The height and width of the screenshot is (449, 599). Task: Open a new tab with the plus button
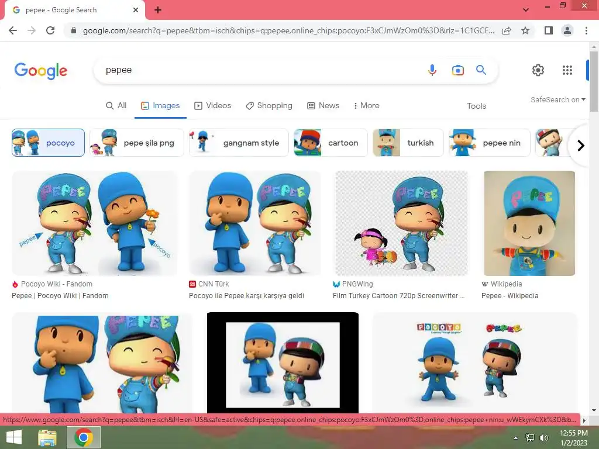[158, 10]
